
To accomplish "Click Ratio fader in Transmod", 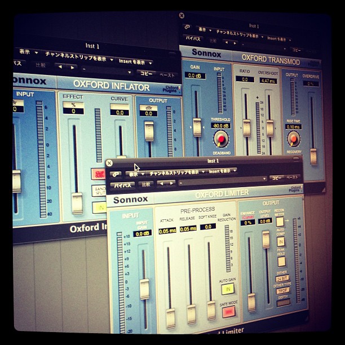I will pos(246,128).
